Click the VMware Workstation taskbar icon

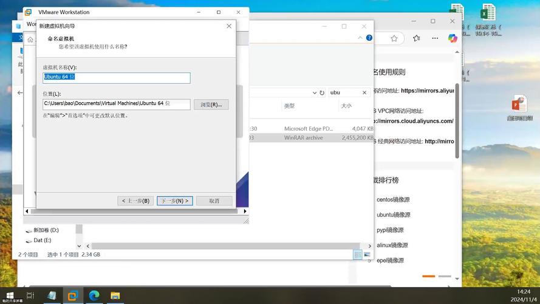(x=73, y=295)
